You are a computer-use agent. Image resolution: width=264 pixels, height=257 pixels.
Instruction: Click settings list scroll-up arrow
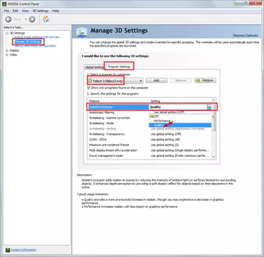(213, 100)
